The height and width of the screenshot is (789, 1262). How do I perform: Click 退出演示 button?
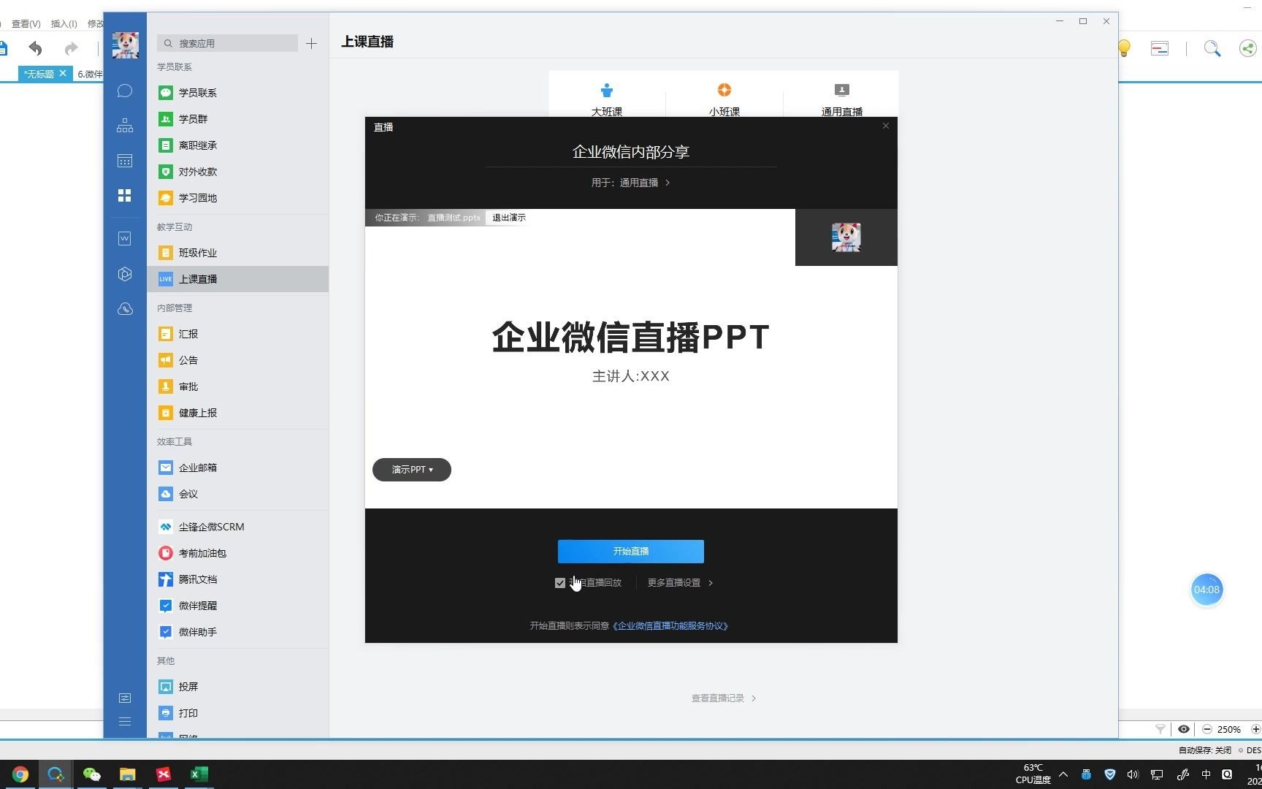(x=509, y=218)
